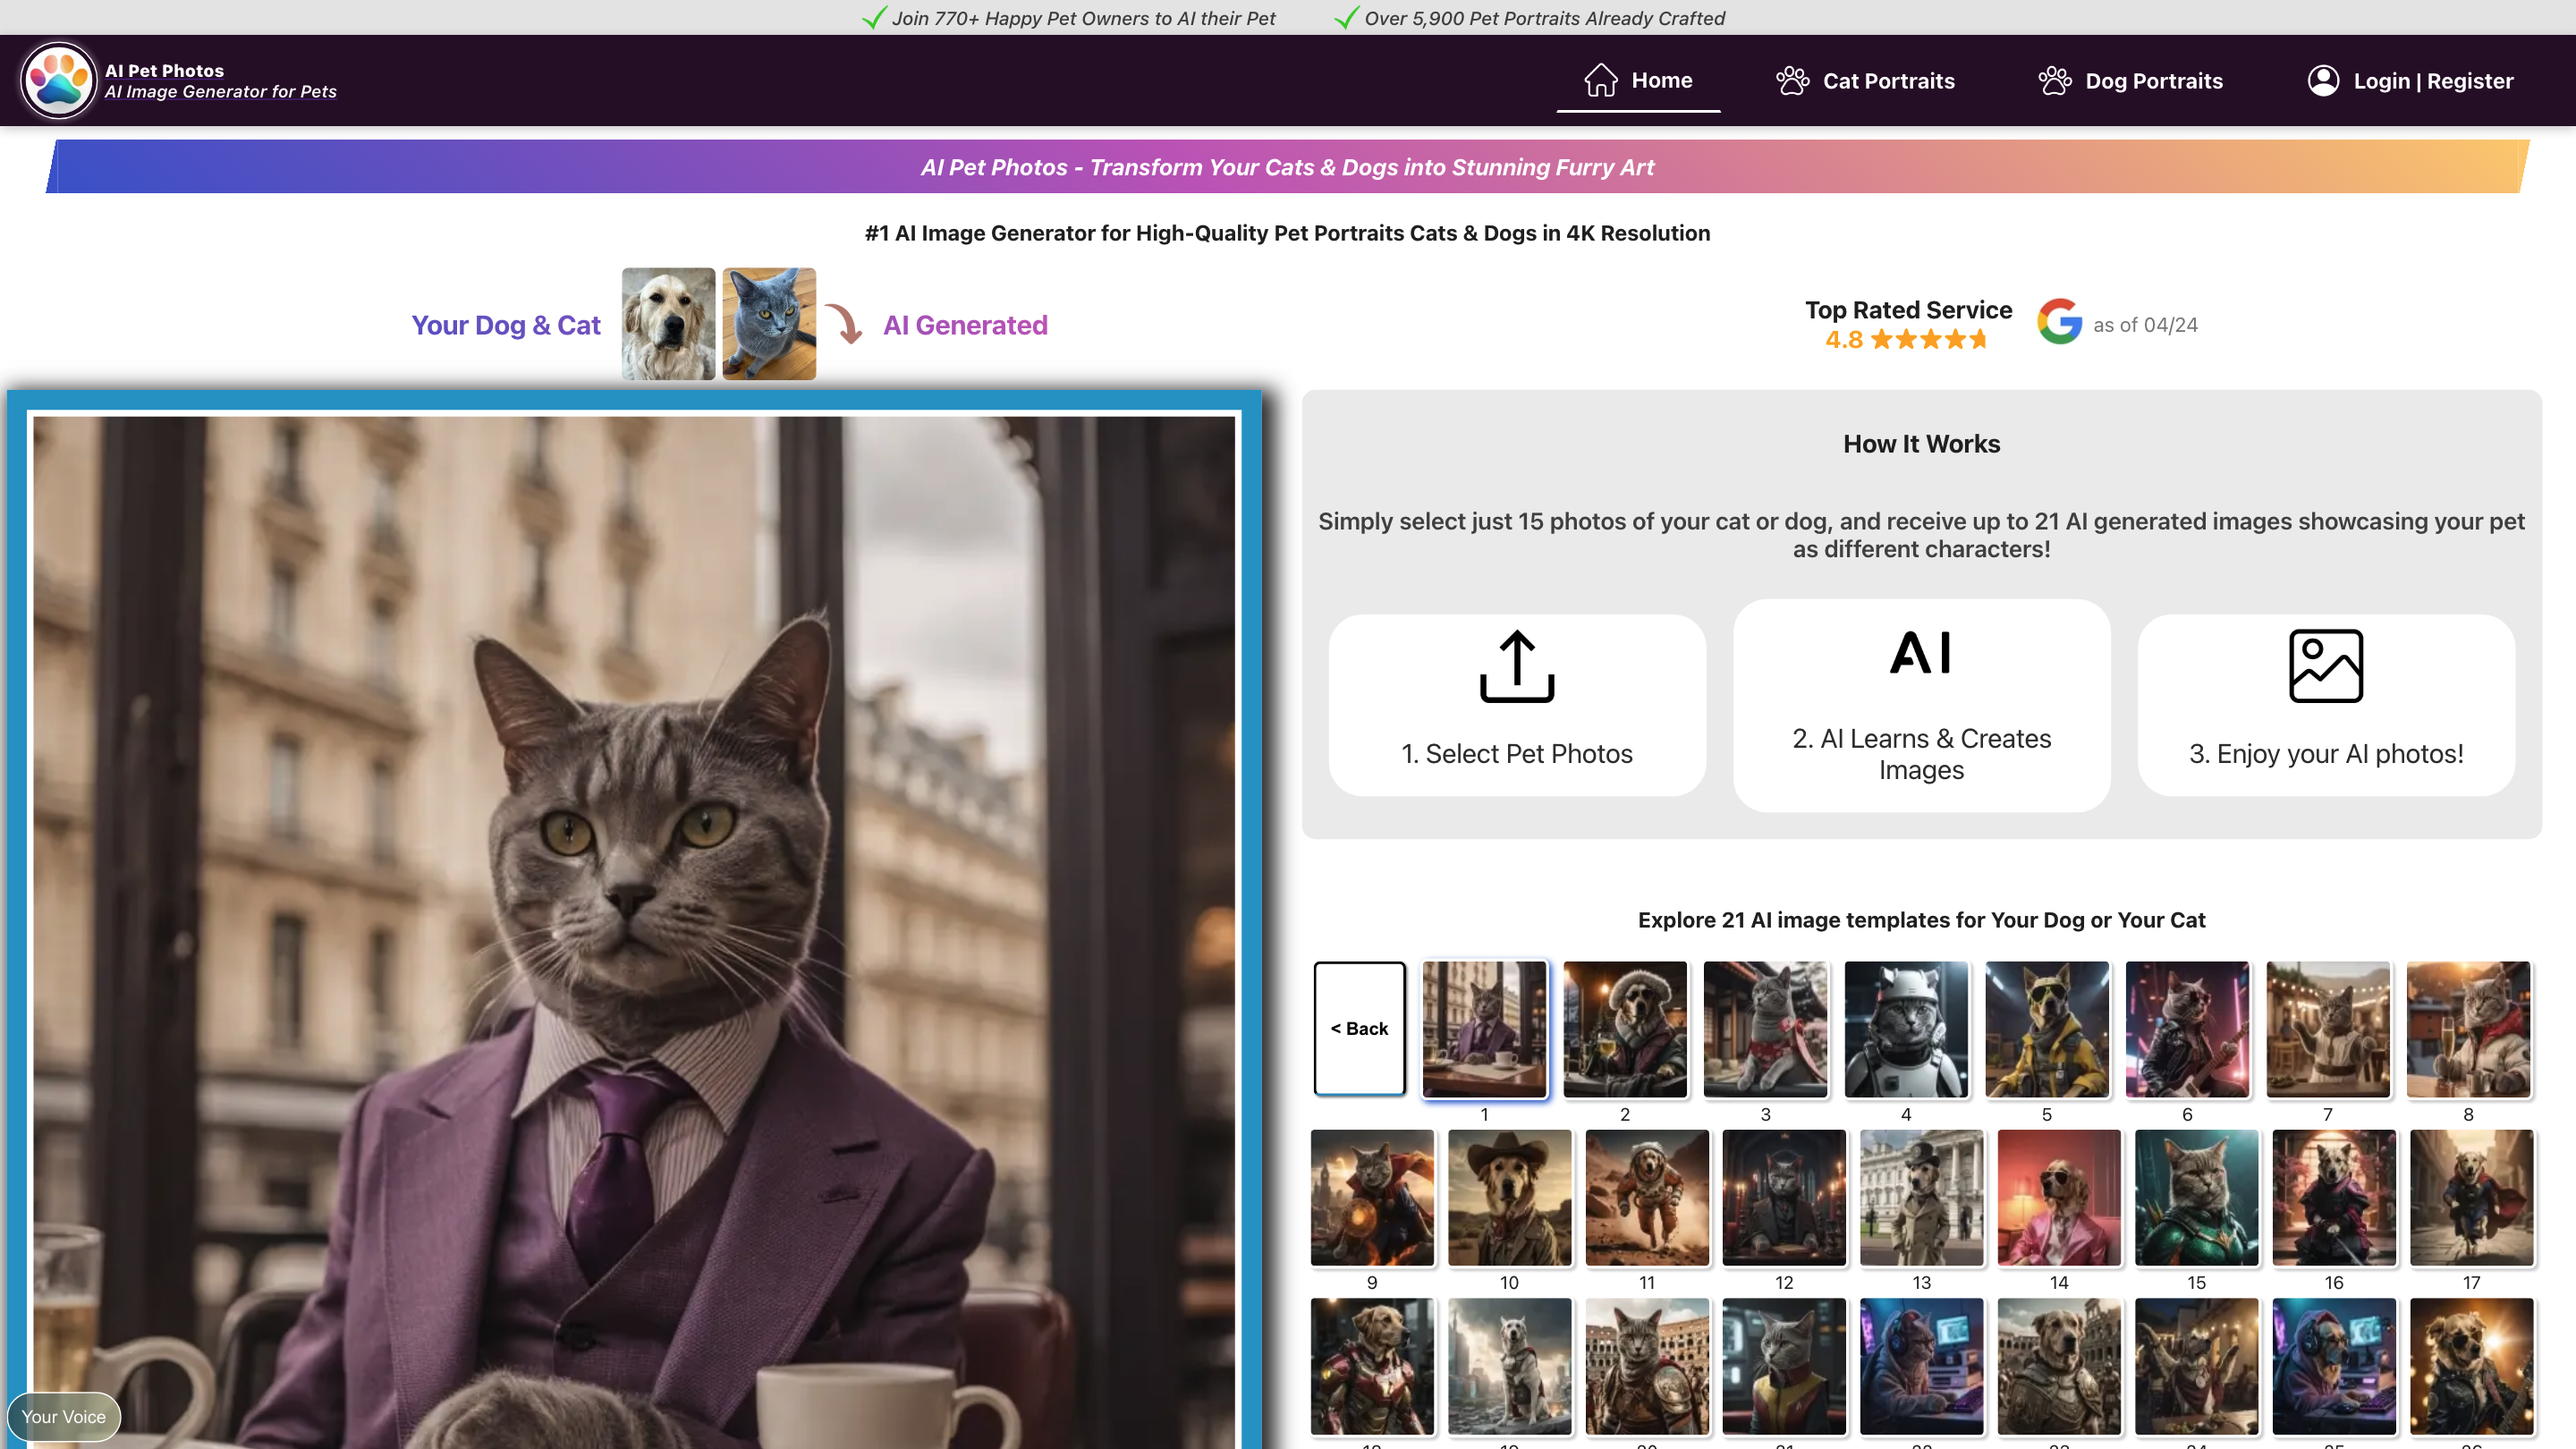Click the AI Pet Photos paw logo
This screenshot has height=1449, width=2576.
coord(59,80)
